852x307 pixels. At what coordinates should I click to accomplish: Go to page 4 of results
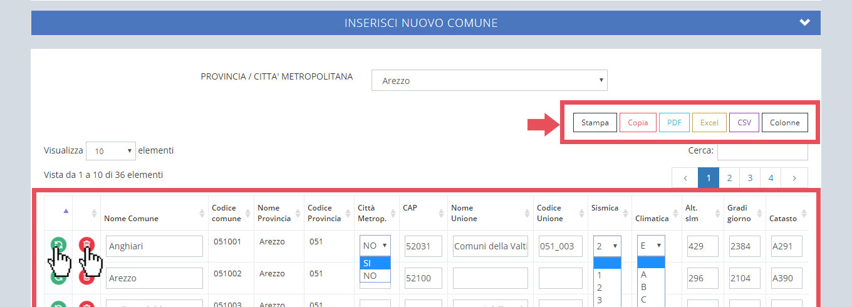click(x=771, y=178)
